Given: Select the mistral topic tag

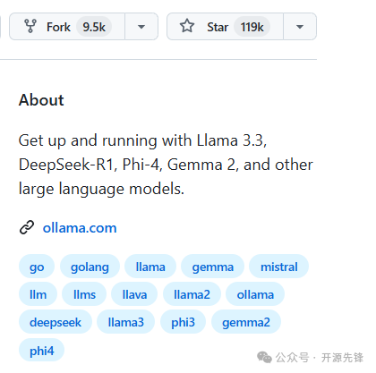Looking at the screenshot, I should (x=279, y=267).
